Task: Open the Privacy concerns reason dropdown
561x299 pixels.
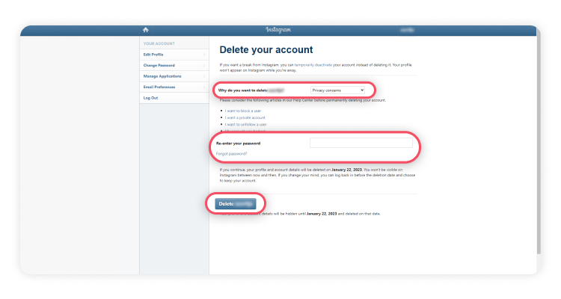Action: 337,90
